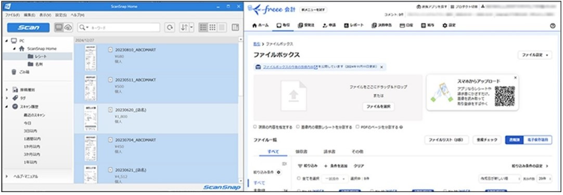Dismiss the blue improvement notice banner
The height and width of the screenshot is (195, 563).
(381, 67)
